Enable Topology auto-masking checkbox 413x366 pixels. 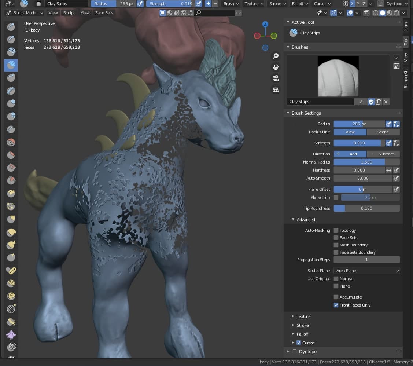pyautogui.click(x=336, y=230)
